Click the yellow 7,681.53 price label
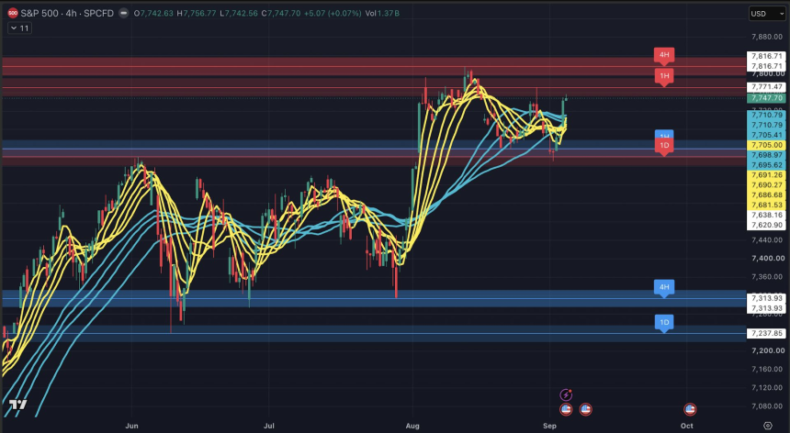 [x=767, y=205]
